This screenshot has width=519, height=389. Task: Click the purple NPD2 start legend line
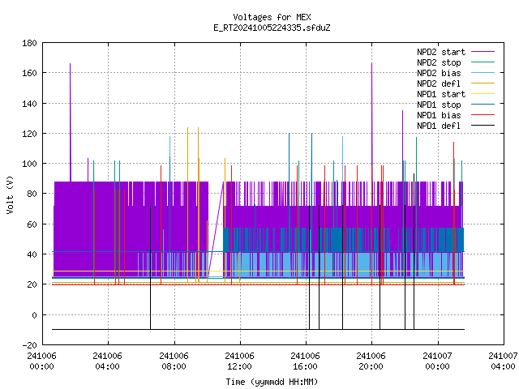(x=483, y=52)
